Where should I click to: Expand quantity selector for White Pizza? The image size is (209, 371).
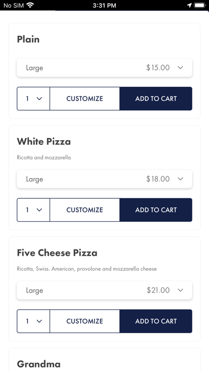[34, 210]
